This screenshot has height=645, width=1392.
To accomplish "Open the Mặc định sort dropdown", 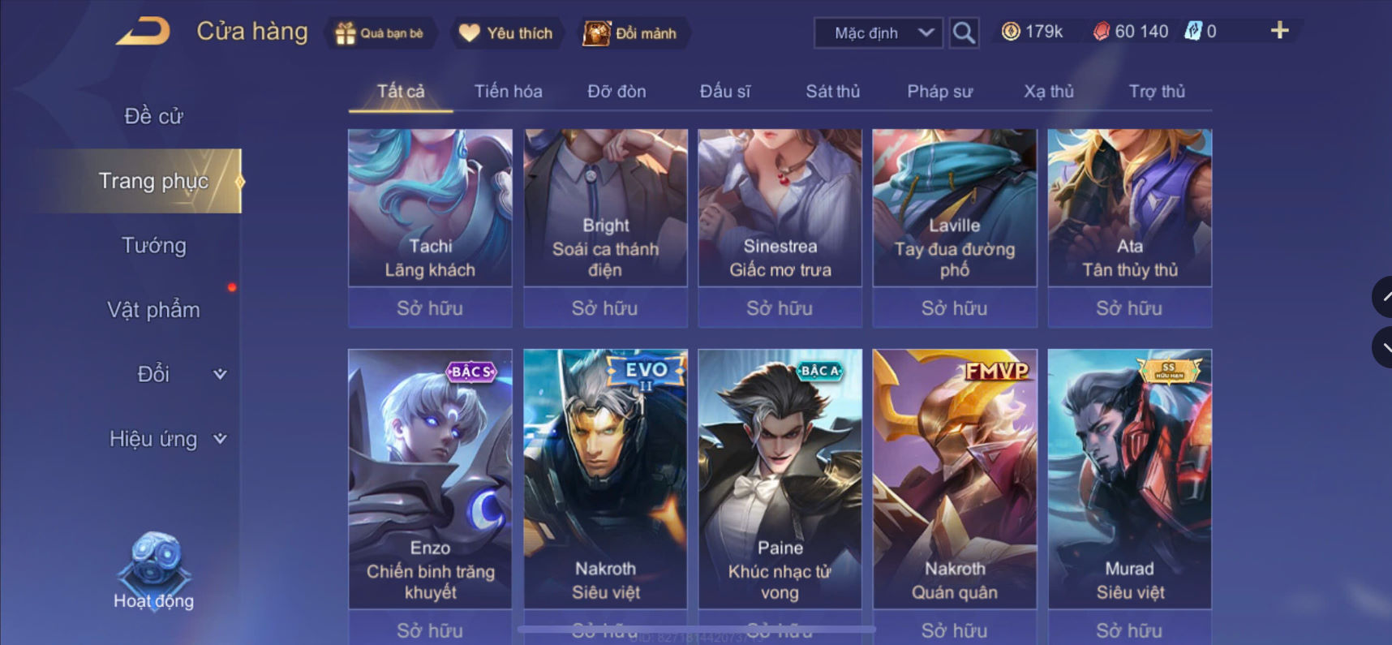I will (879, 33).
